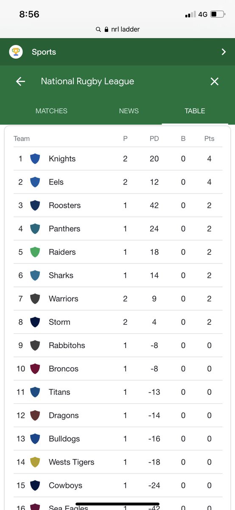Tap the battery indicator in status bar
The width and height of the screenshot is (235, 510).
(218, 14)
